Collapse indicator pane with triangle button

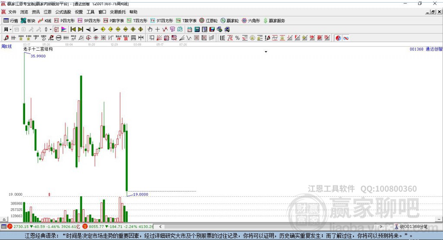coord(4,219)
